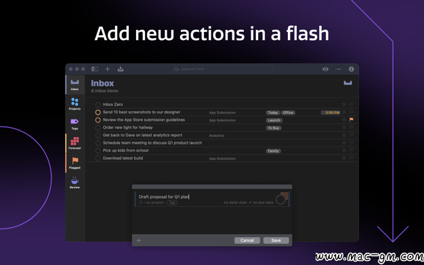The height and width of the screenshot is (265, 424).
Task: Complete 'Order new light for hallway' task
Action: (x=98, y=127)
